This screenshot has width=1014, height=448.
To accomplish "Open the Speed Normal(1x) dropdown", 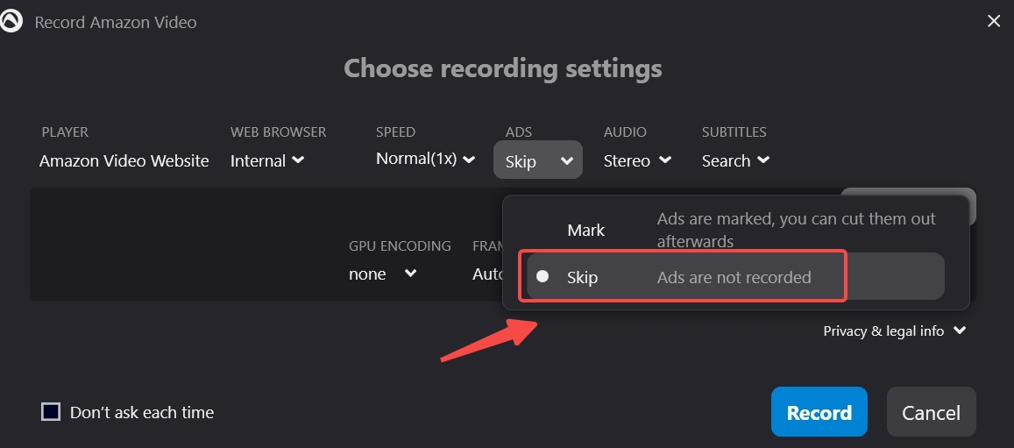I will [426, 159].
